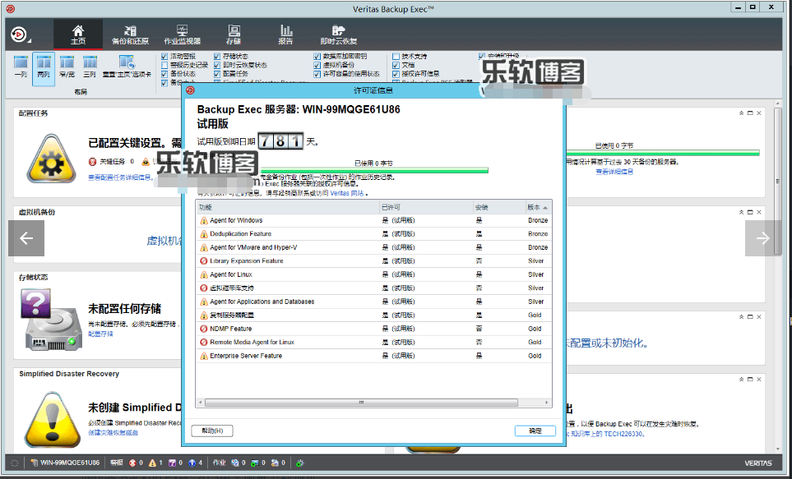
Task: Toggle the 存储状态 checkbox
Action: tap(217, 57)
